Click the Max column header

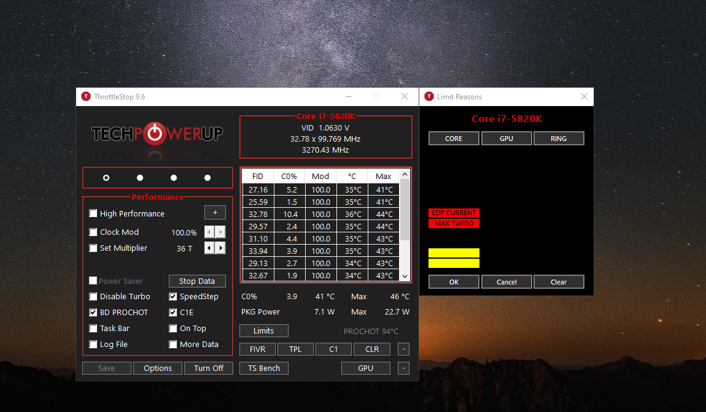click(384, 177)
